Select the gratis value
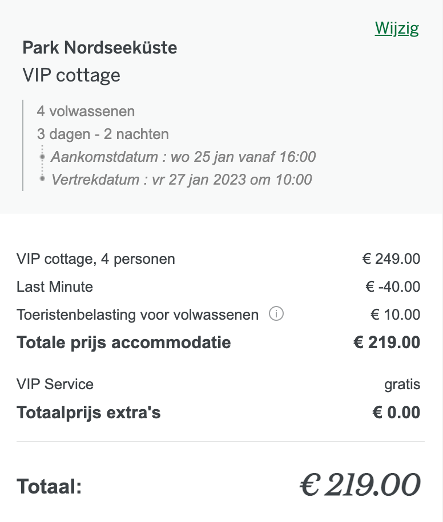 tap(402, 385)
